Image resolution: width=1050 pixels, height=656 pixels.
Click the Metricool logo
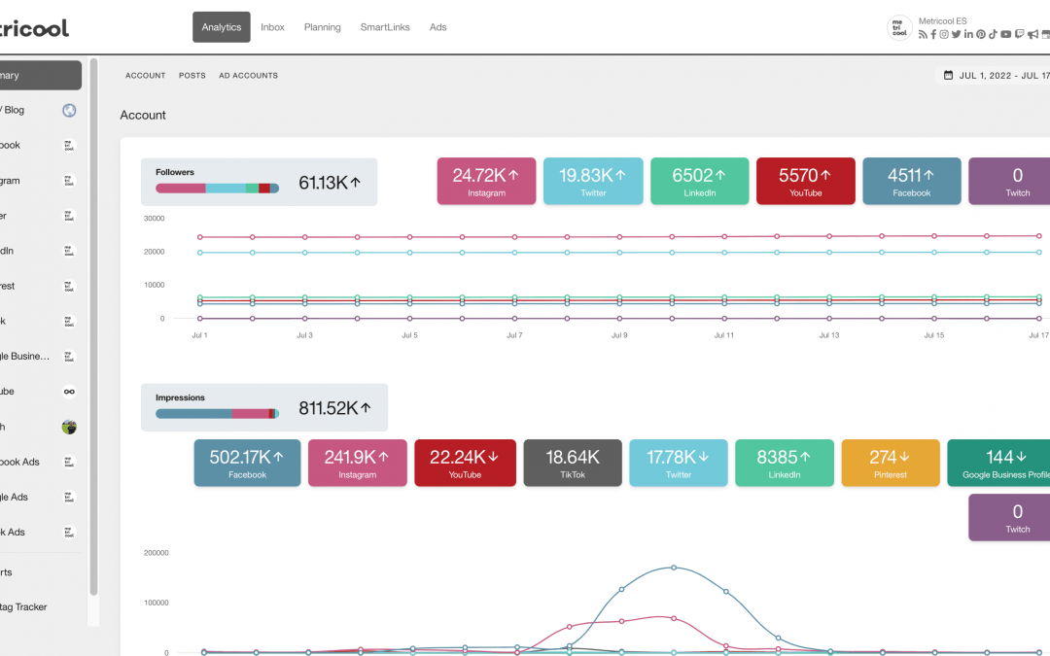(33, 28)
